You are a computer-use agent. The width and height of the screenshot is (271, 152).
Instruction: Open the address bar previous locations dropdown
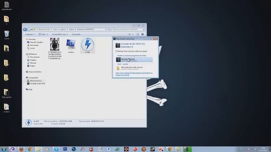105,30
